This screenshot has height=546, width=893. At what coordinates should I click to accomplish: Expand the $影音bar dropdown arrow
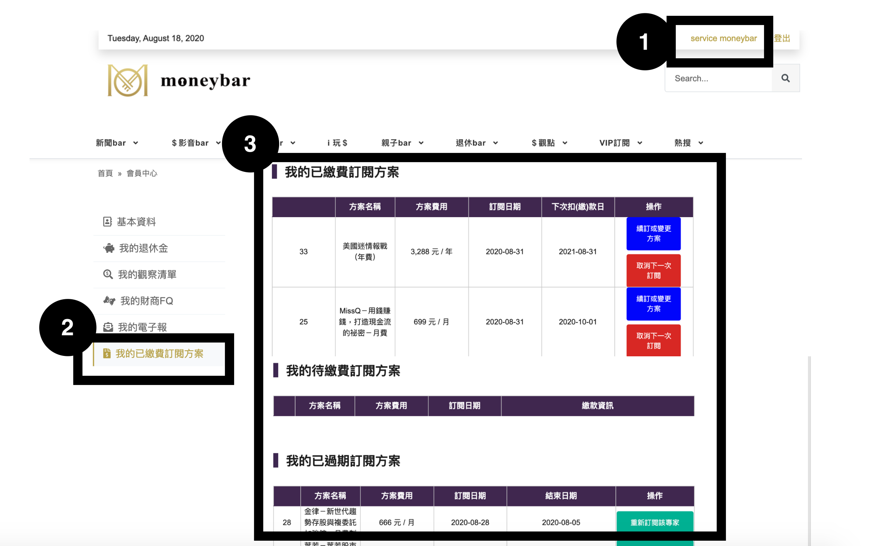coord(218,143)
